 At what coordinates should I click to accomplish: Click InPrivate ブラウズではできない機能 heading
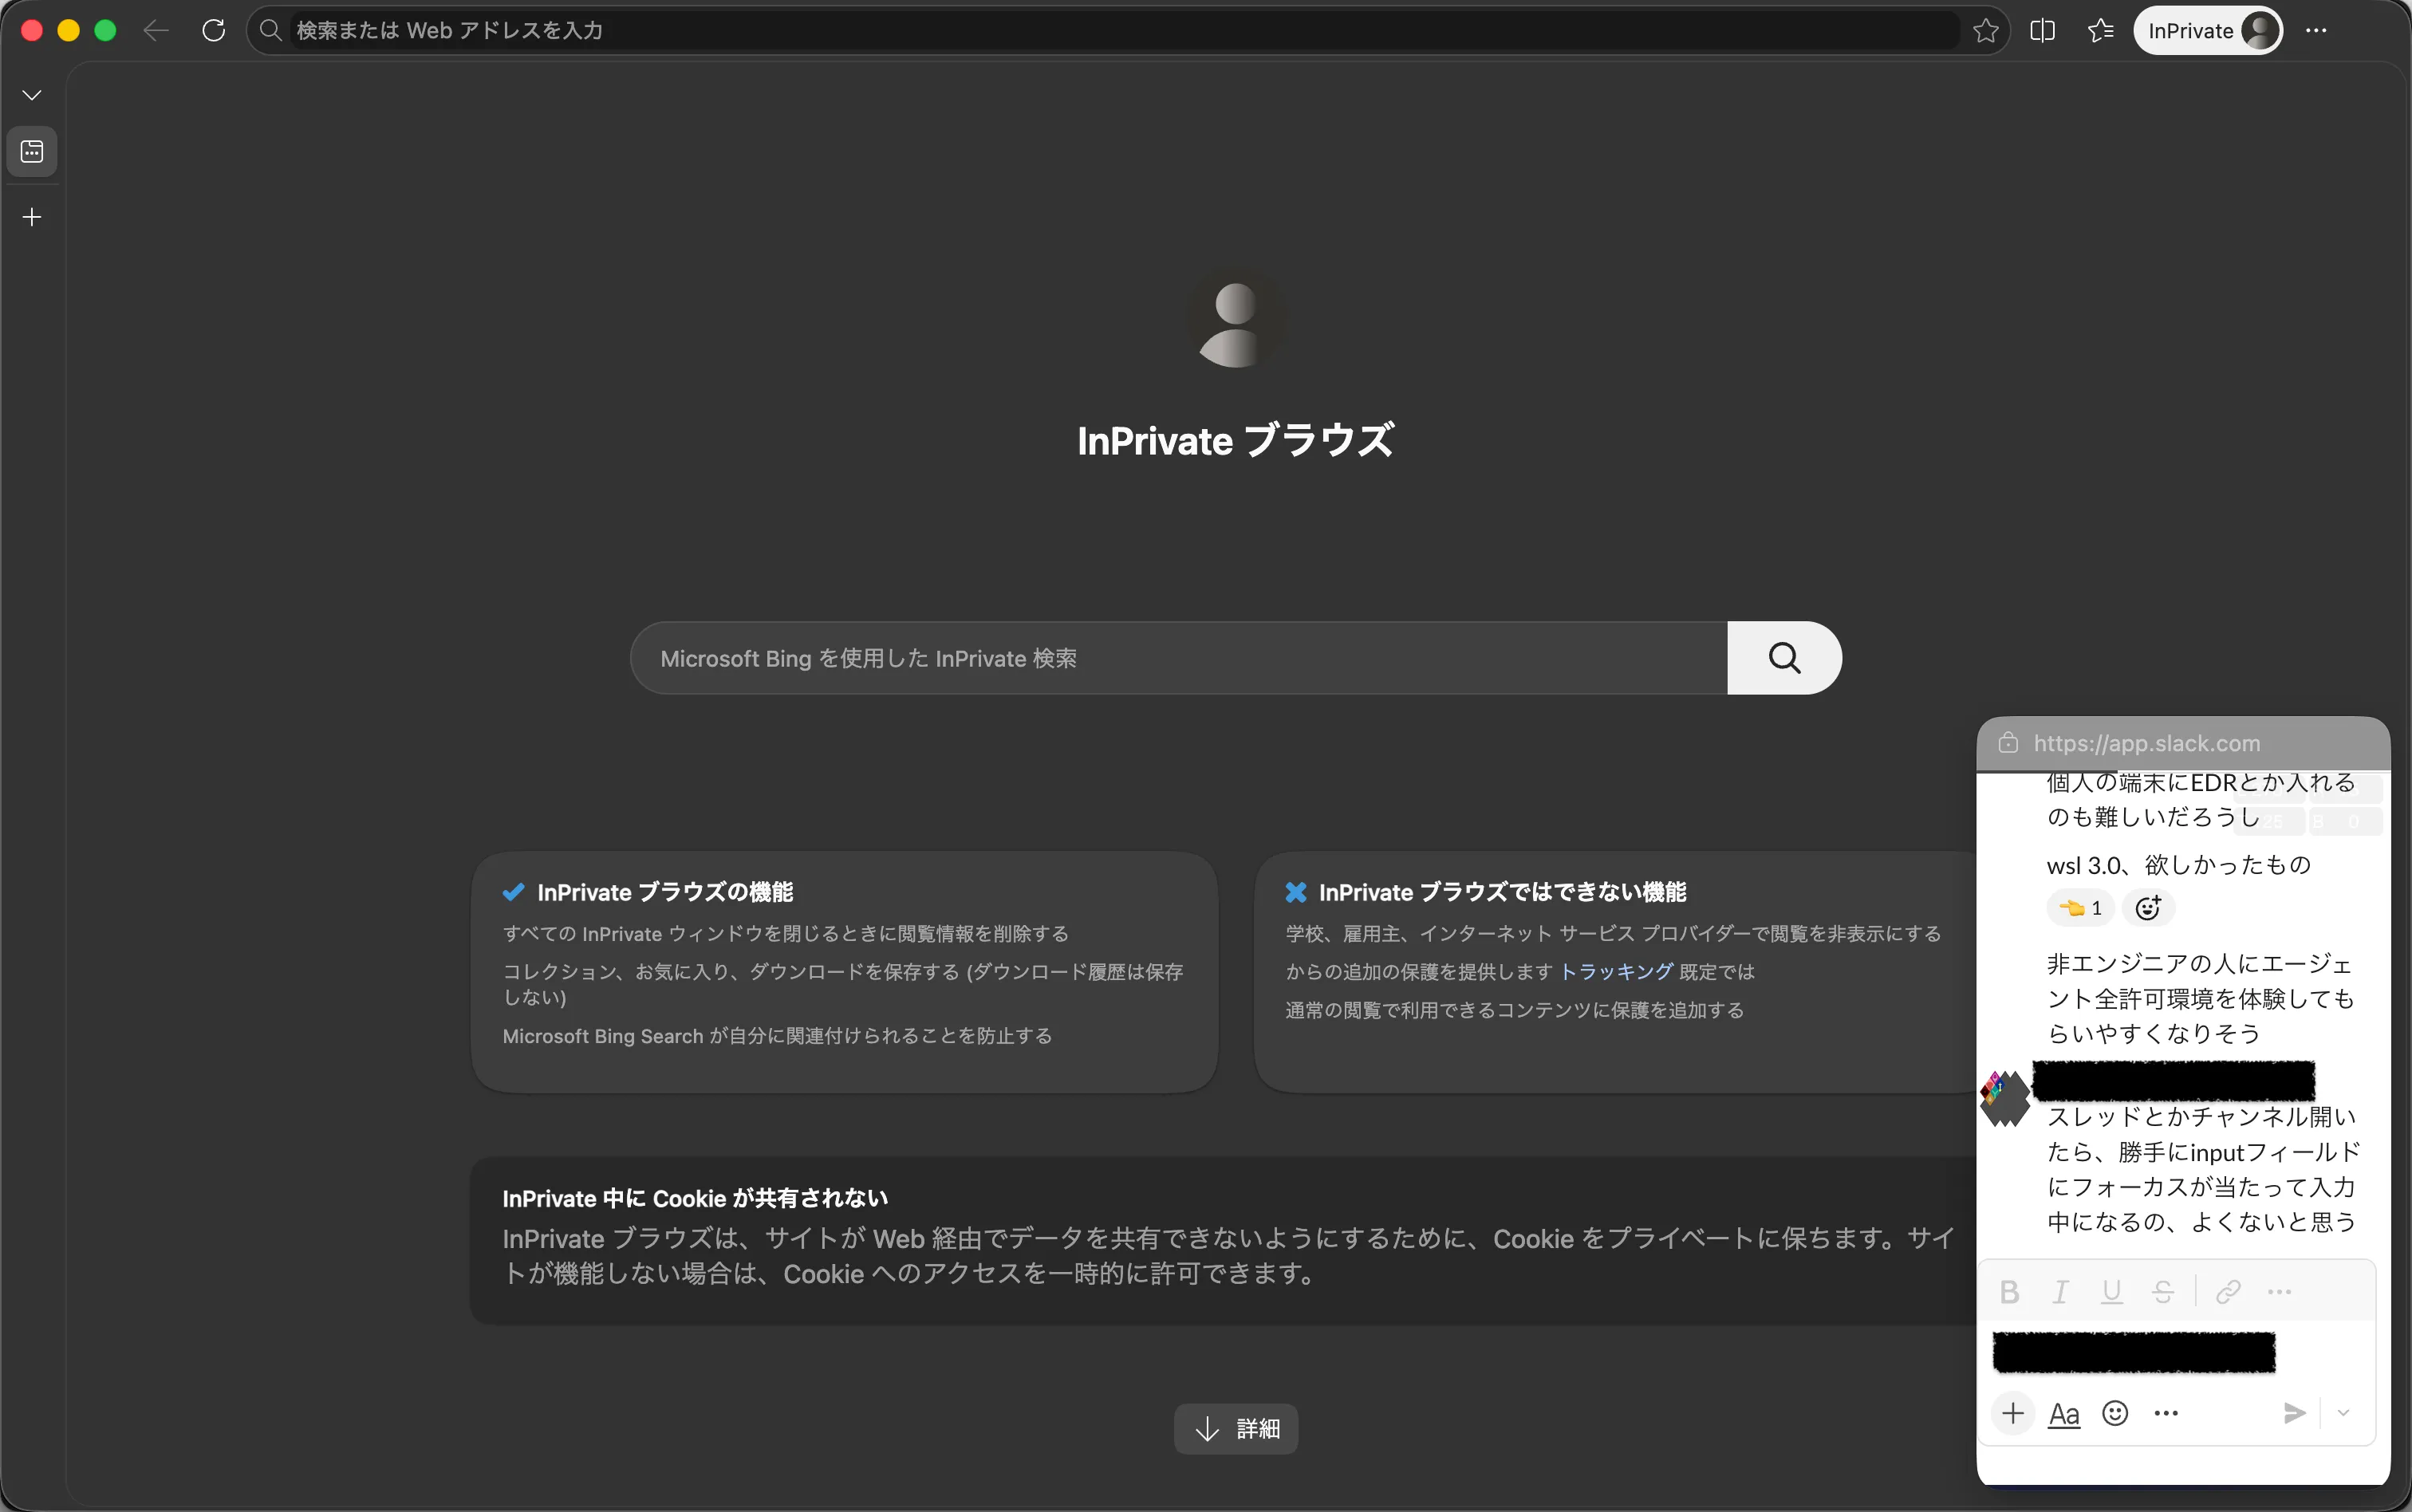pos(1502,892)
